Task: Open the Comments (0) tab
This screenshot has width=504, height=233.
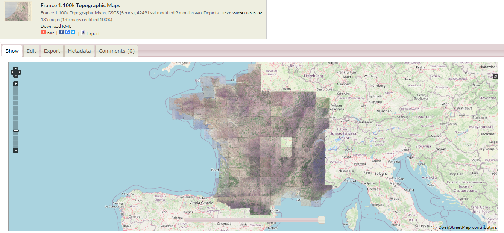Action: tap(117, 51)
